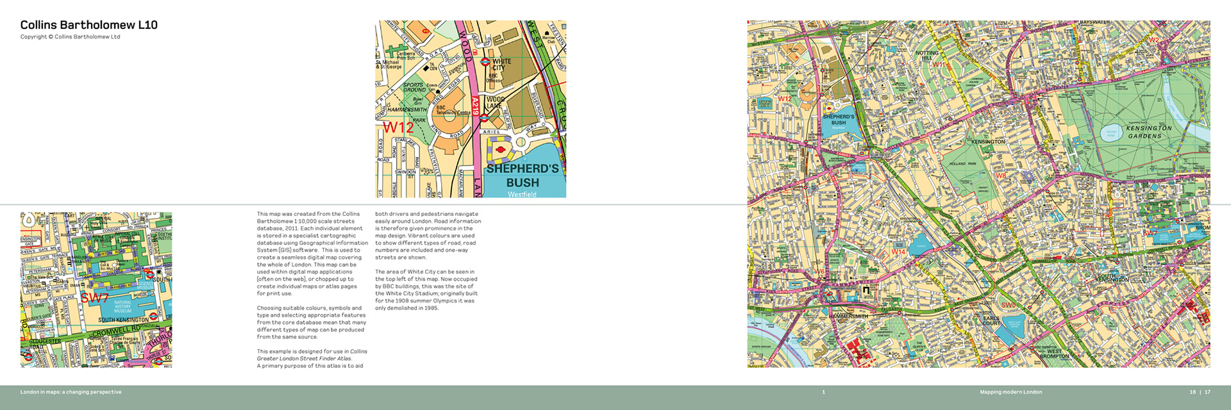This screenshot has width=1231, height=410.
Task: Click 'SHEPHERD'S BUSH' on the large map
Action: (x=839, y=120)
